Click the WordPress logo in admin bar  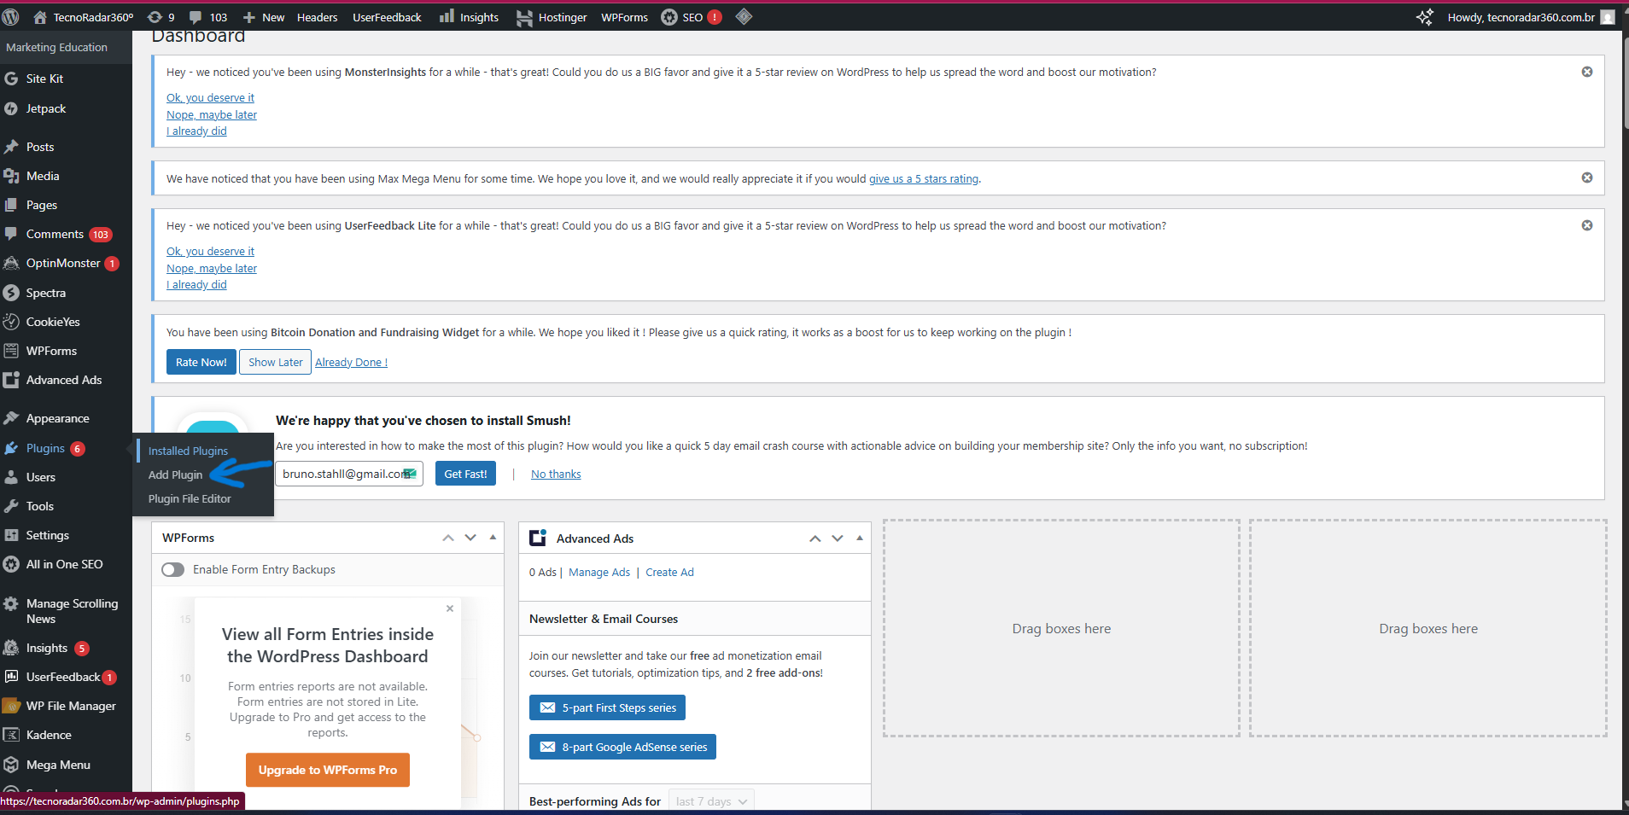[11, 17]
